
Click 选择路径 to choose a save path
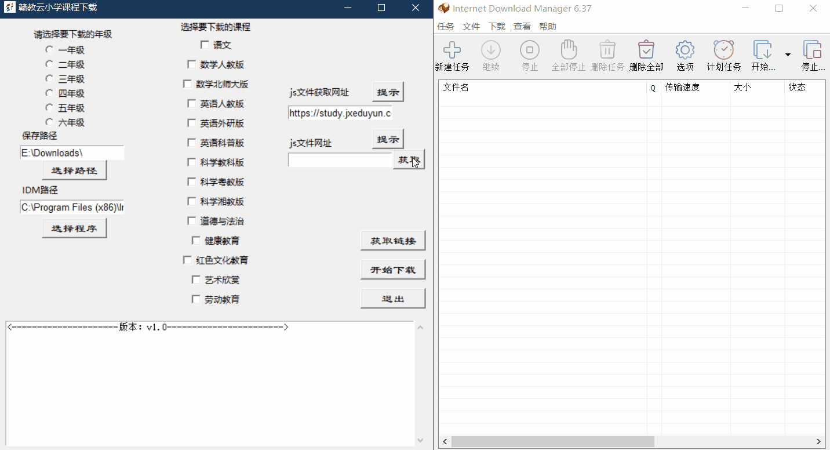pyautogui.click(x=74, y=170)
